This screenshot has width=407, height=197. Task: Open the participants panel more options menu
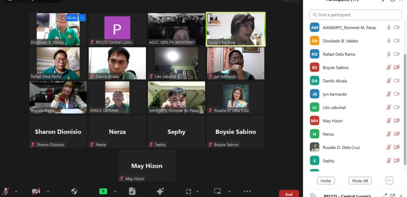point(389,181)
